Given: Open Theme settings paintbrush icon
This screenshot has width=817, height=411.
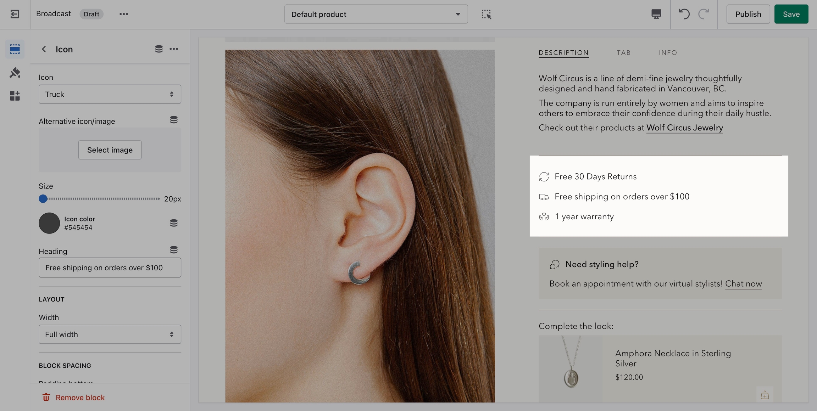Looking at the screenshot, I should (x=15, y=73).
